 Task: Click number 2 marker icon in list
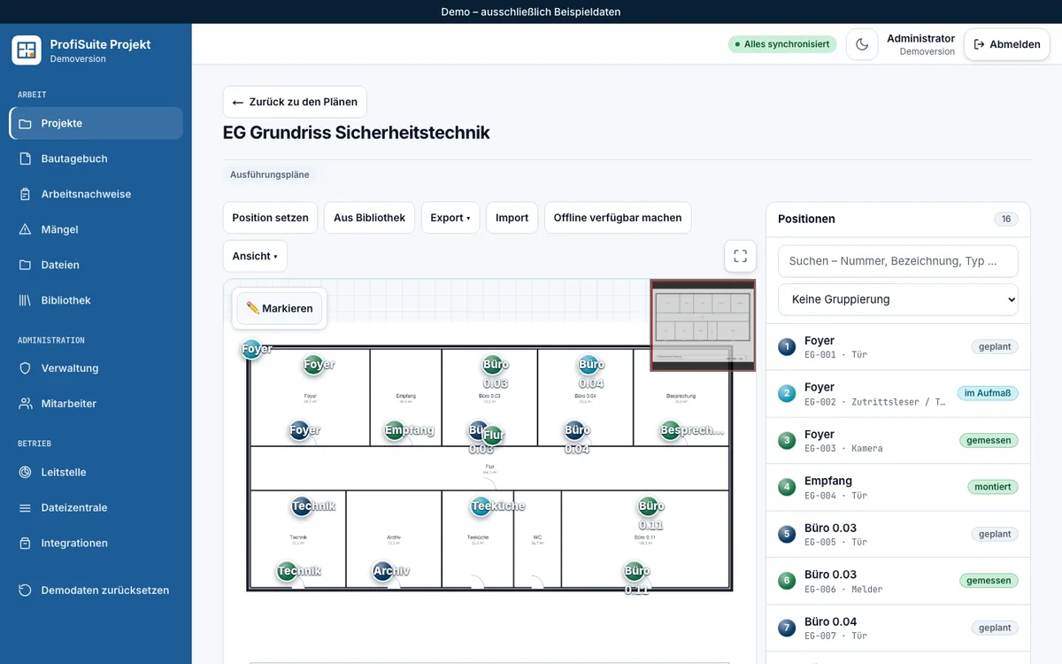(787, 394)
